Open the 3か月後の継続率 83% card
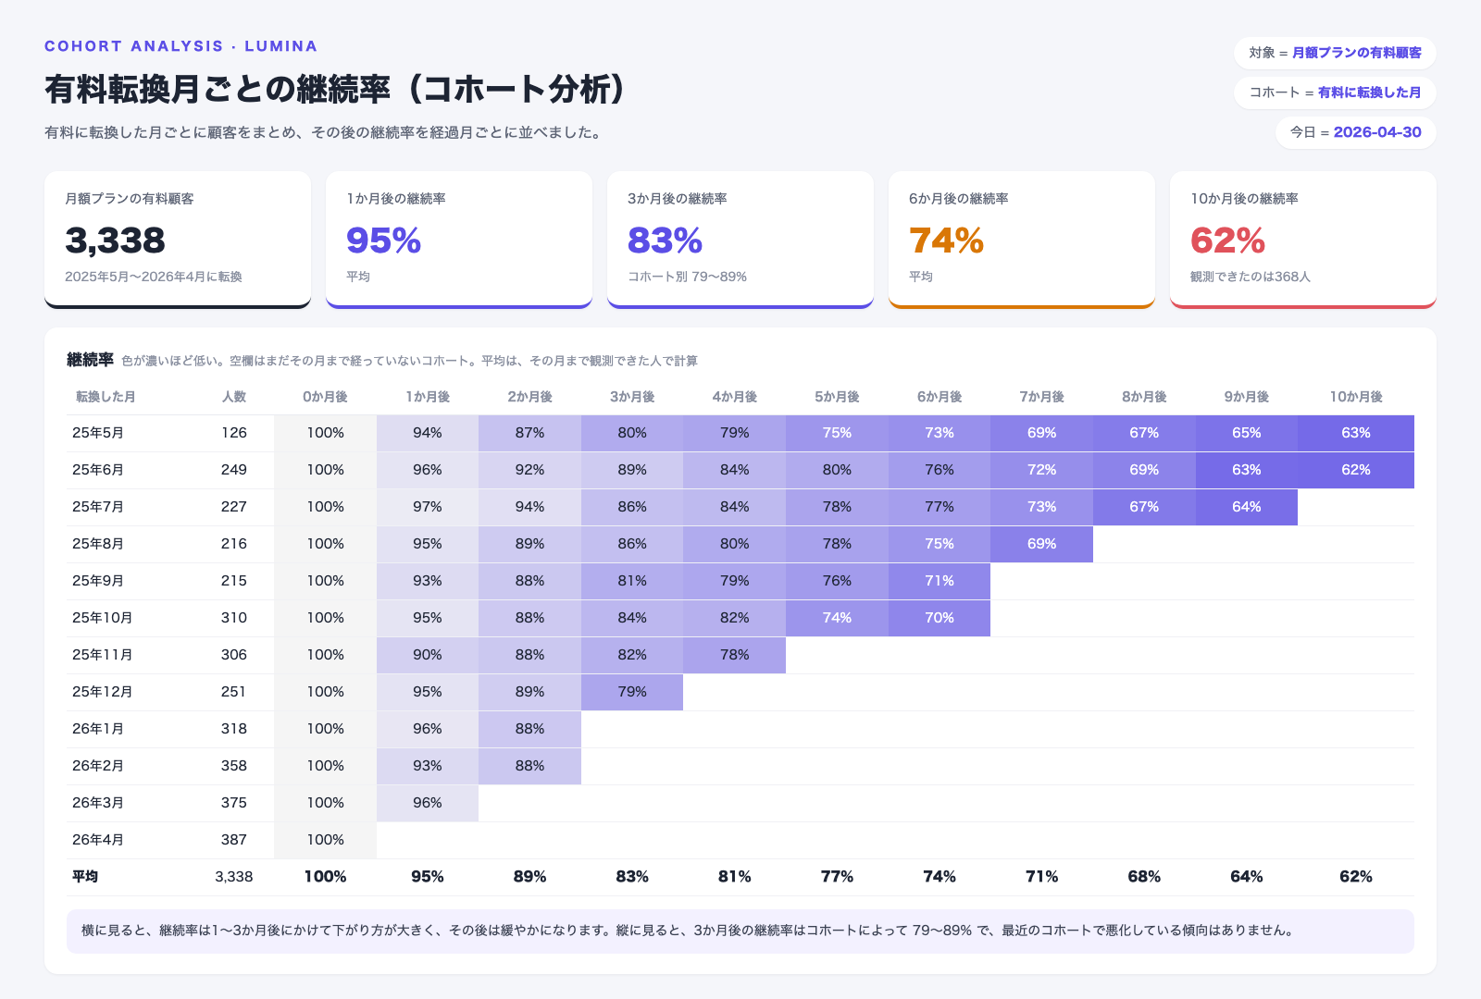 pos(740,240)
